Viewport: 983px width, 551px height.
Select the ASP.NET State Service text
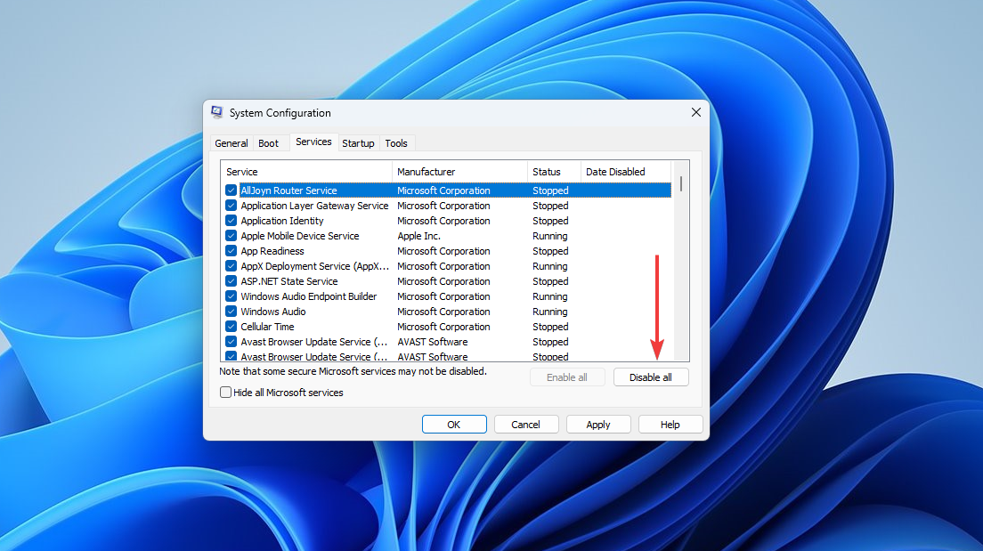tap(289, 280)
